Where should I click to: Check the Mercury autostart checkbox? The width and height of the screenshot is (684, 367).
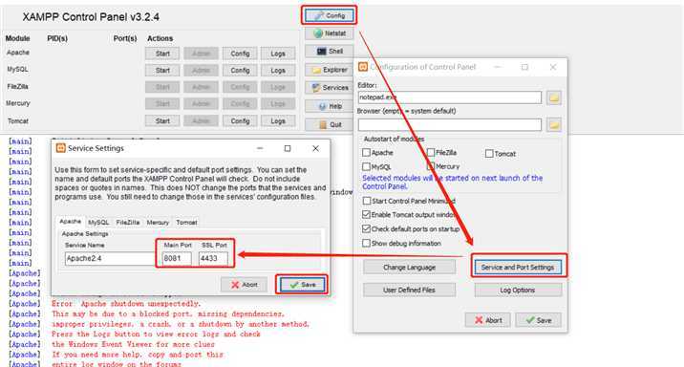[x=431, y=166]
